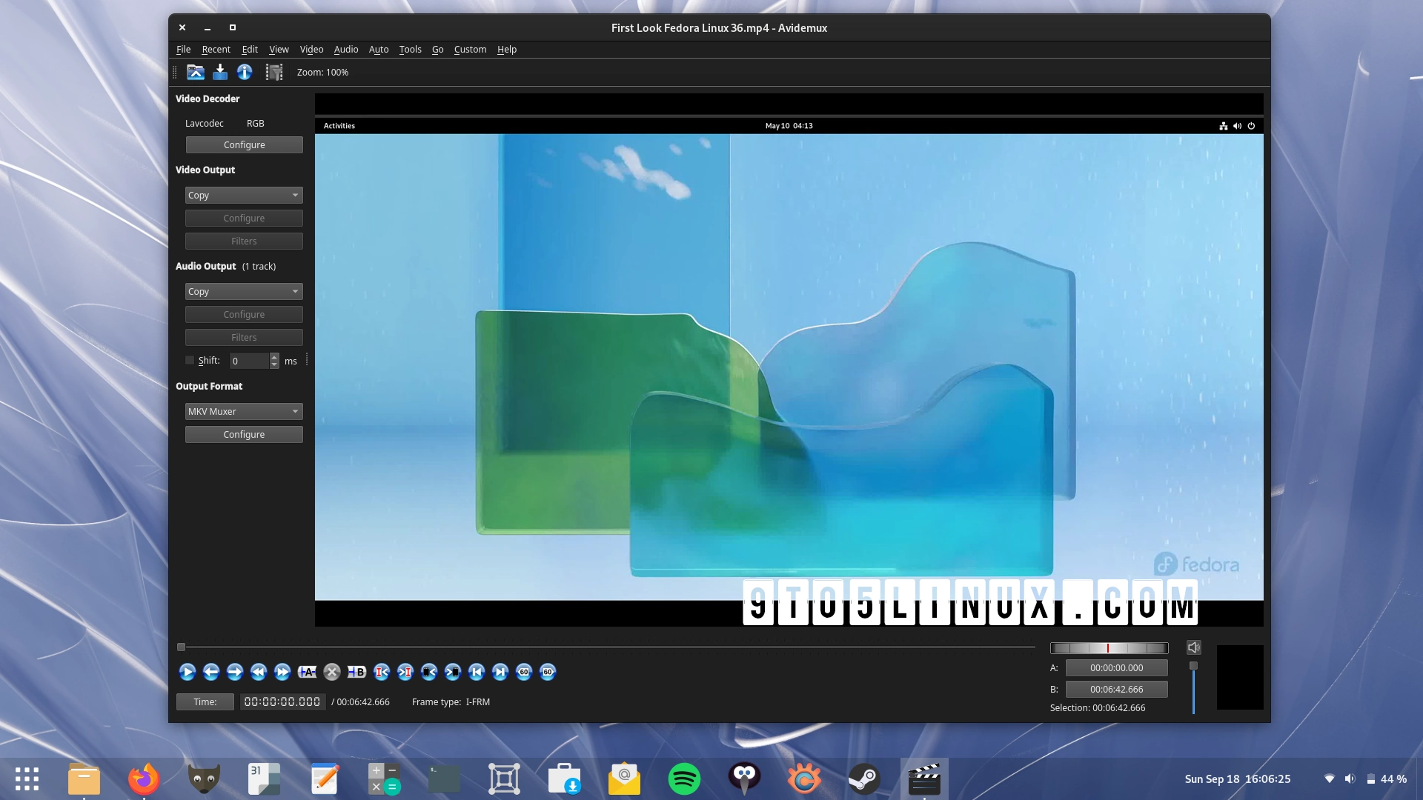
Task: Open the Recent menu to see recent files
Action: [216, 50]
